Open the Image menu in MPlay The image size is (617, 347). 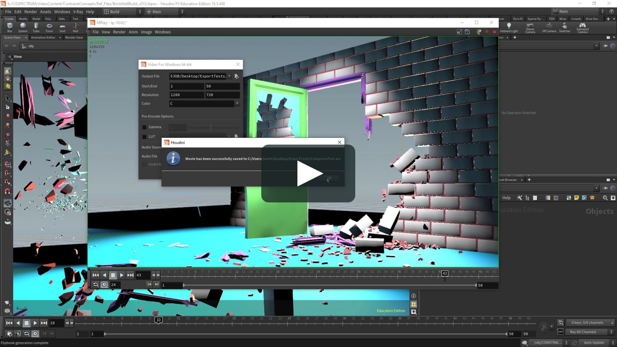point(147,32)
